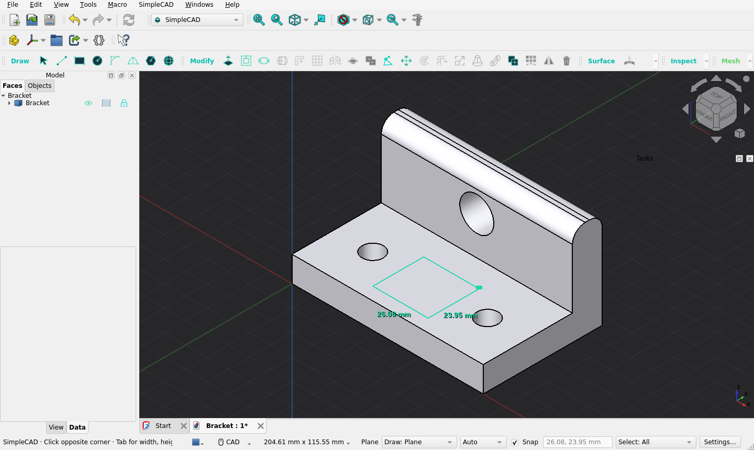
Task: Click the What's This help cursor icon
Action: click(124, 40)
